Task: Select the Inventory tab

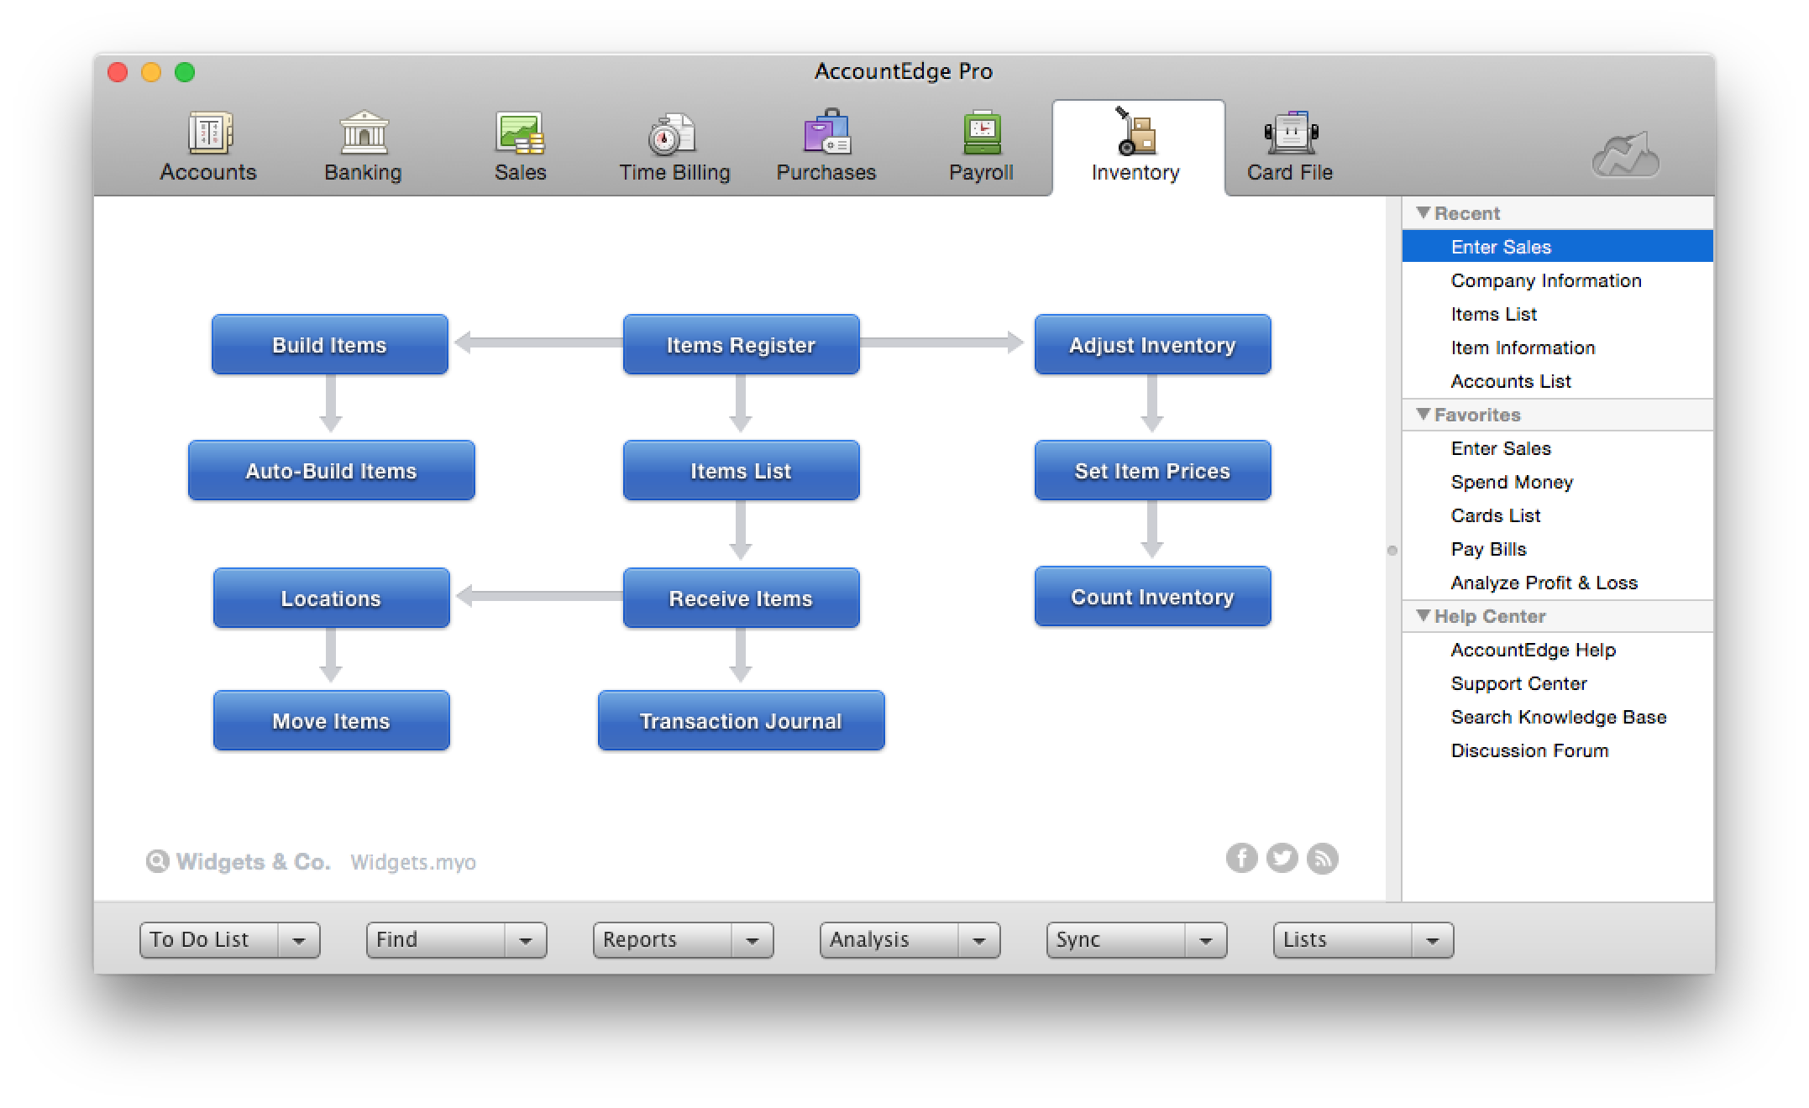Action: (x=1135, y=148)
